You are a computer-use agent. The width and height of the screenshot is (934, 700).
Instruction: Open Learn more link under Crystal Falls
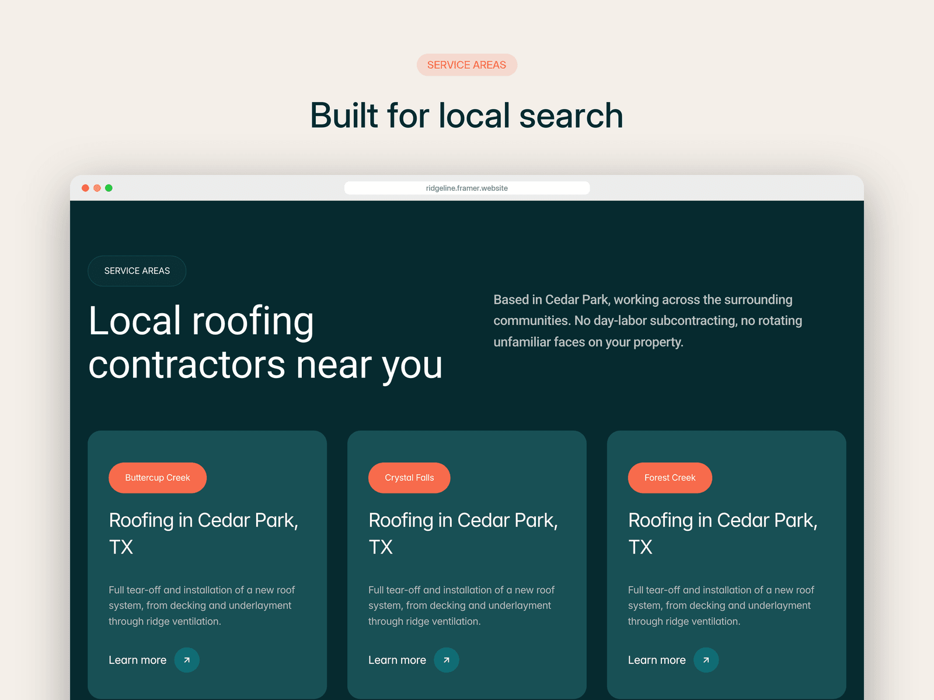[x=397, y=660]
